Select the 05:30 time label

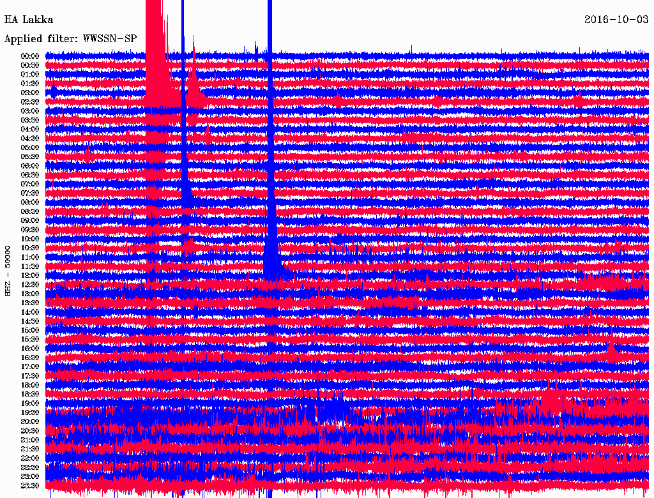[30, 156]
